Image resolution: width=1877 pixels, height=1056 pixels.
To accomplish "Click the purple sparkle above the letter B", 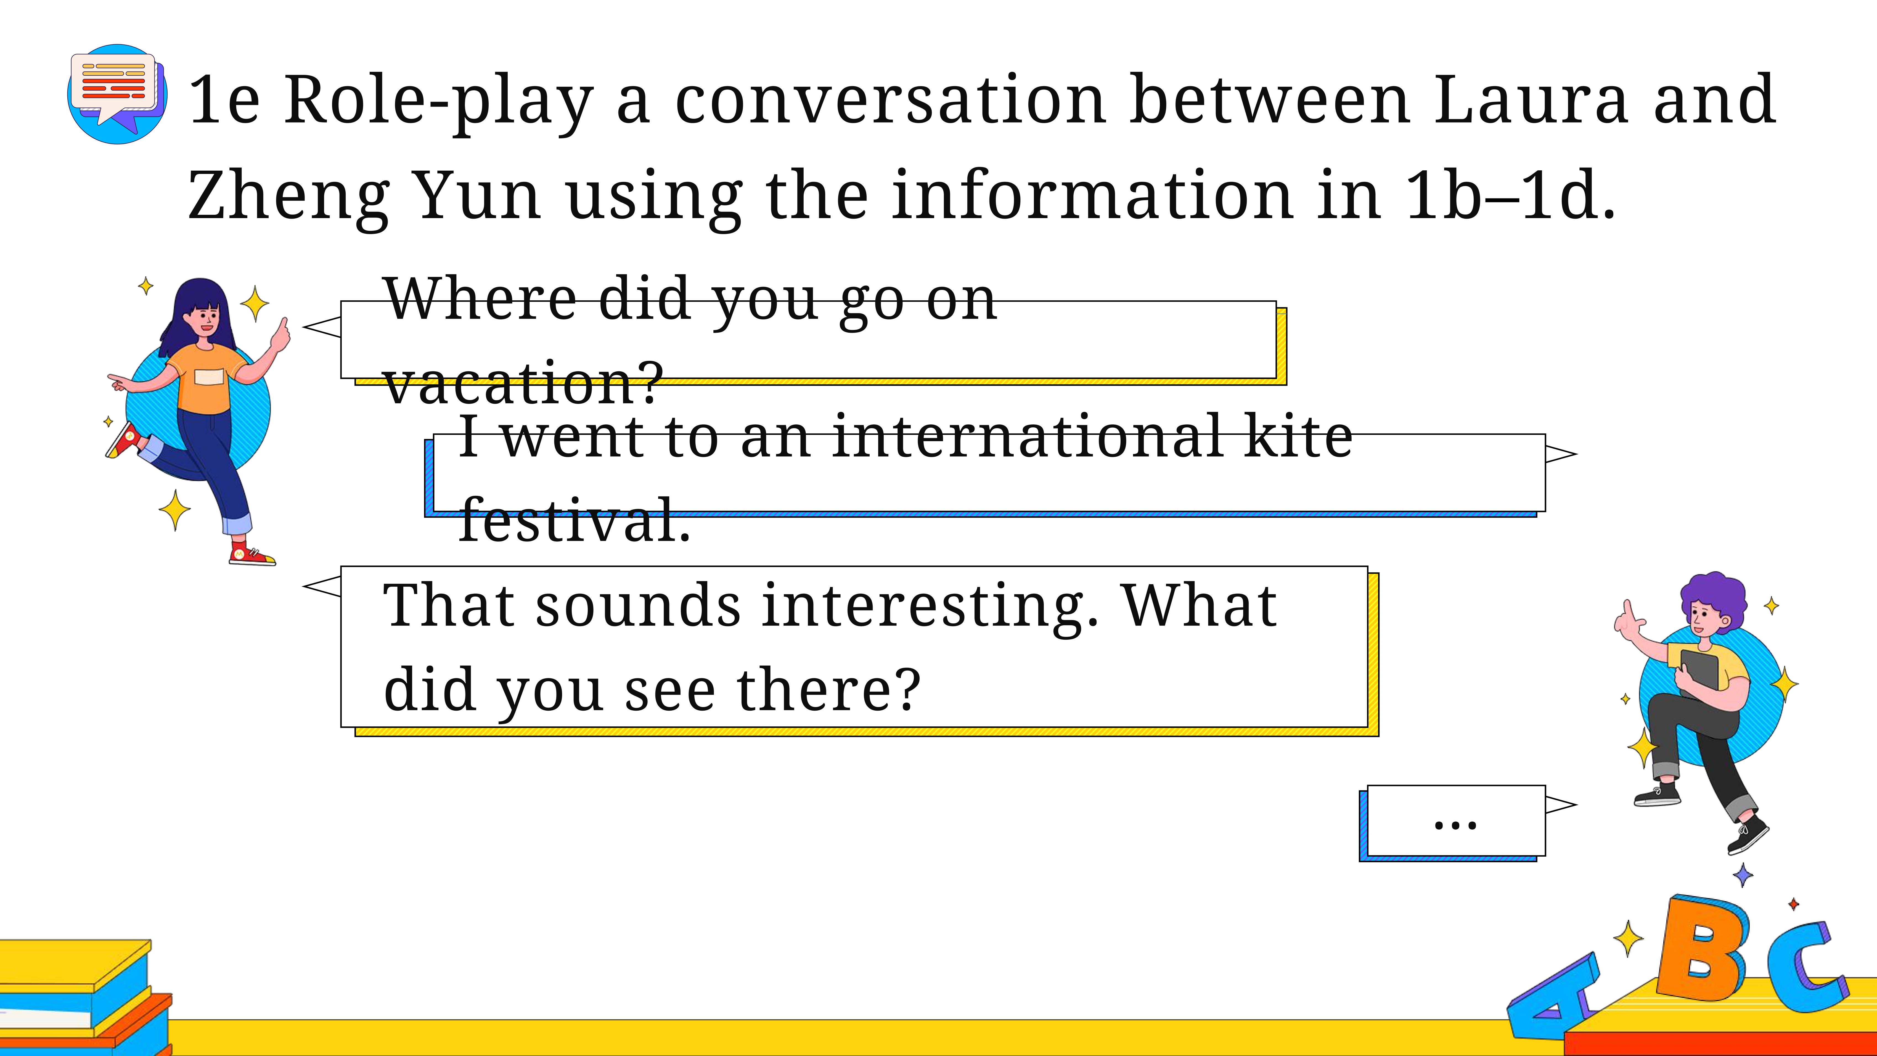I will (1743, 875).
